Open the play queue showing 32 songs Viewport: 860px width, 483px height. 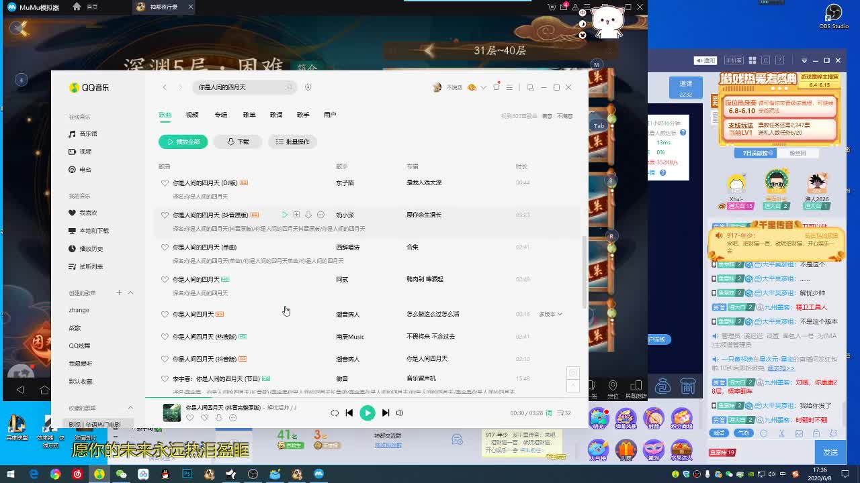coord(564,413)
